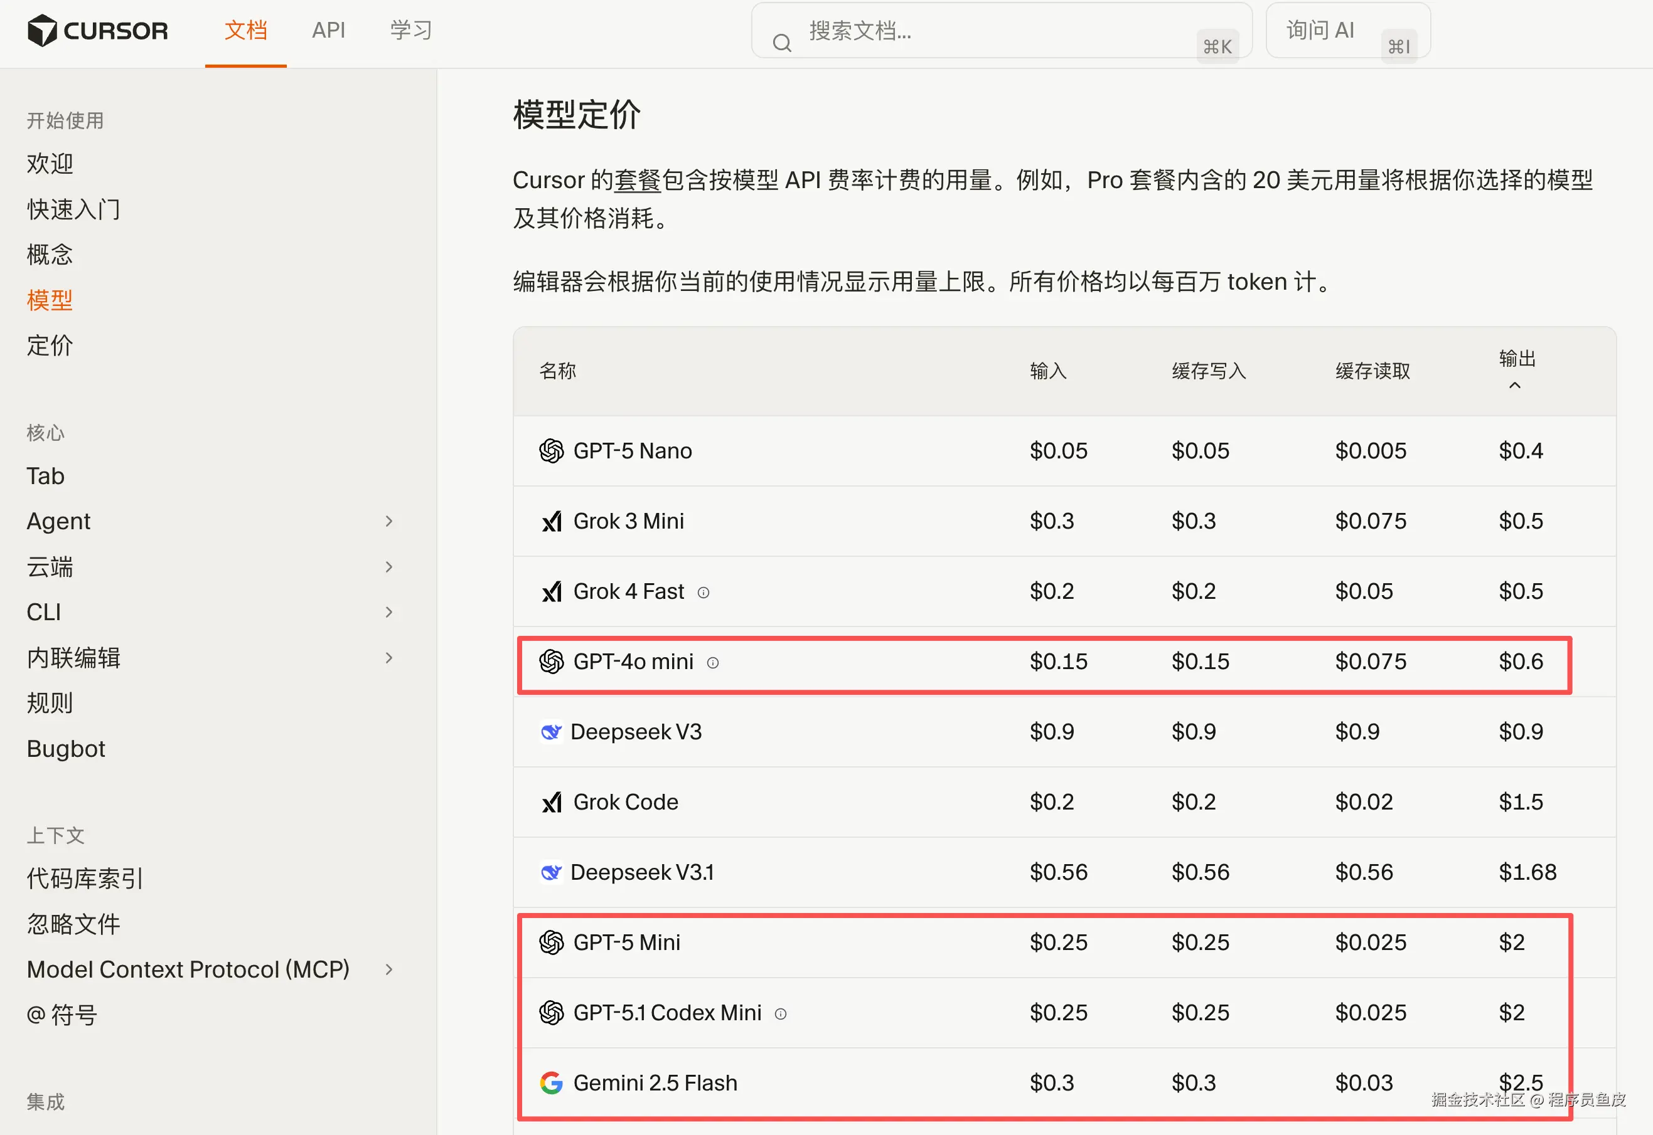
Task: Expand Model Context Protocol (MCP) section
Action: pyautogui.click(x=388, y=969)
